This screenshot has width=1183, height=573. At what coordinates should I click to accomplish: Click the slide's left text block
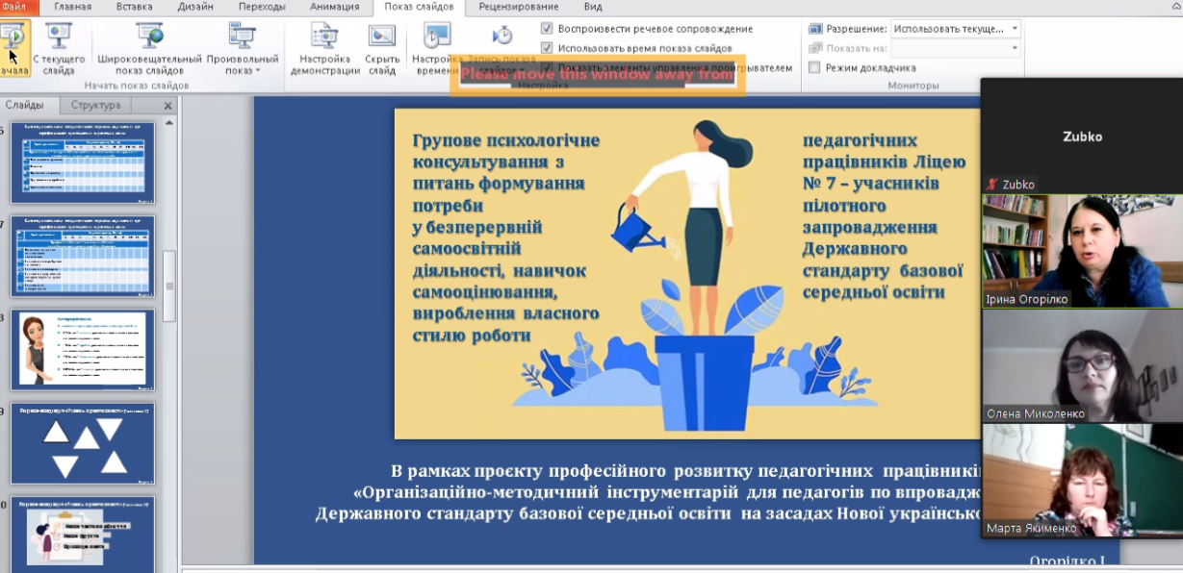tap(505, 237)
